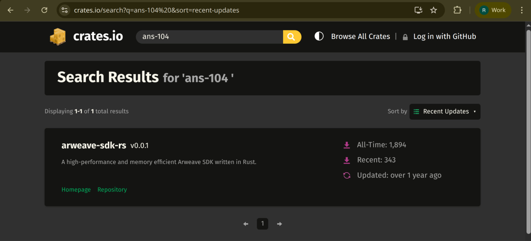Open the Chrome three-dot menu
The width and height of the screenshot is (531, 241).
pyautogui.click(x=522, y=10)
